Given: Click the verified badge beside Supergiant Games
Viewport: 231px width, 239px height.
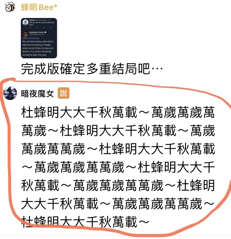Looking at the screenshot, I should pos(45,32).
